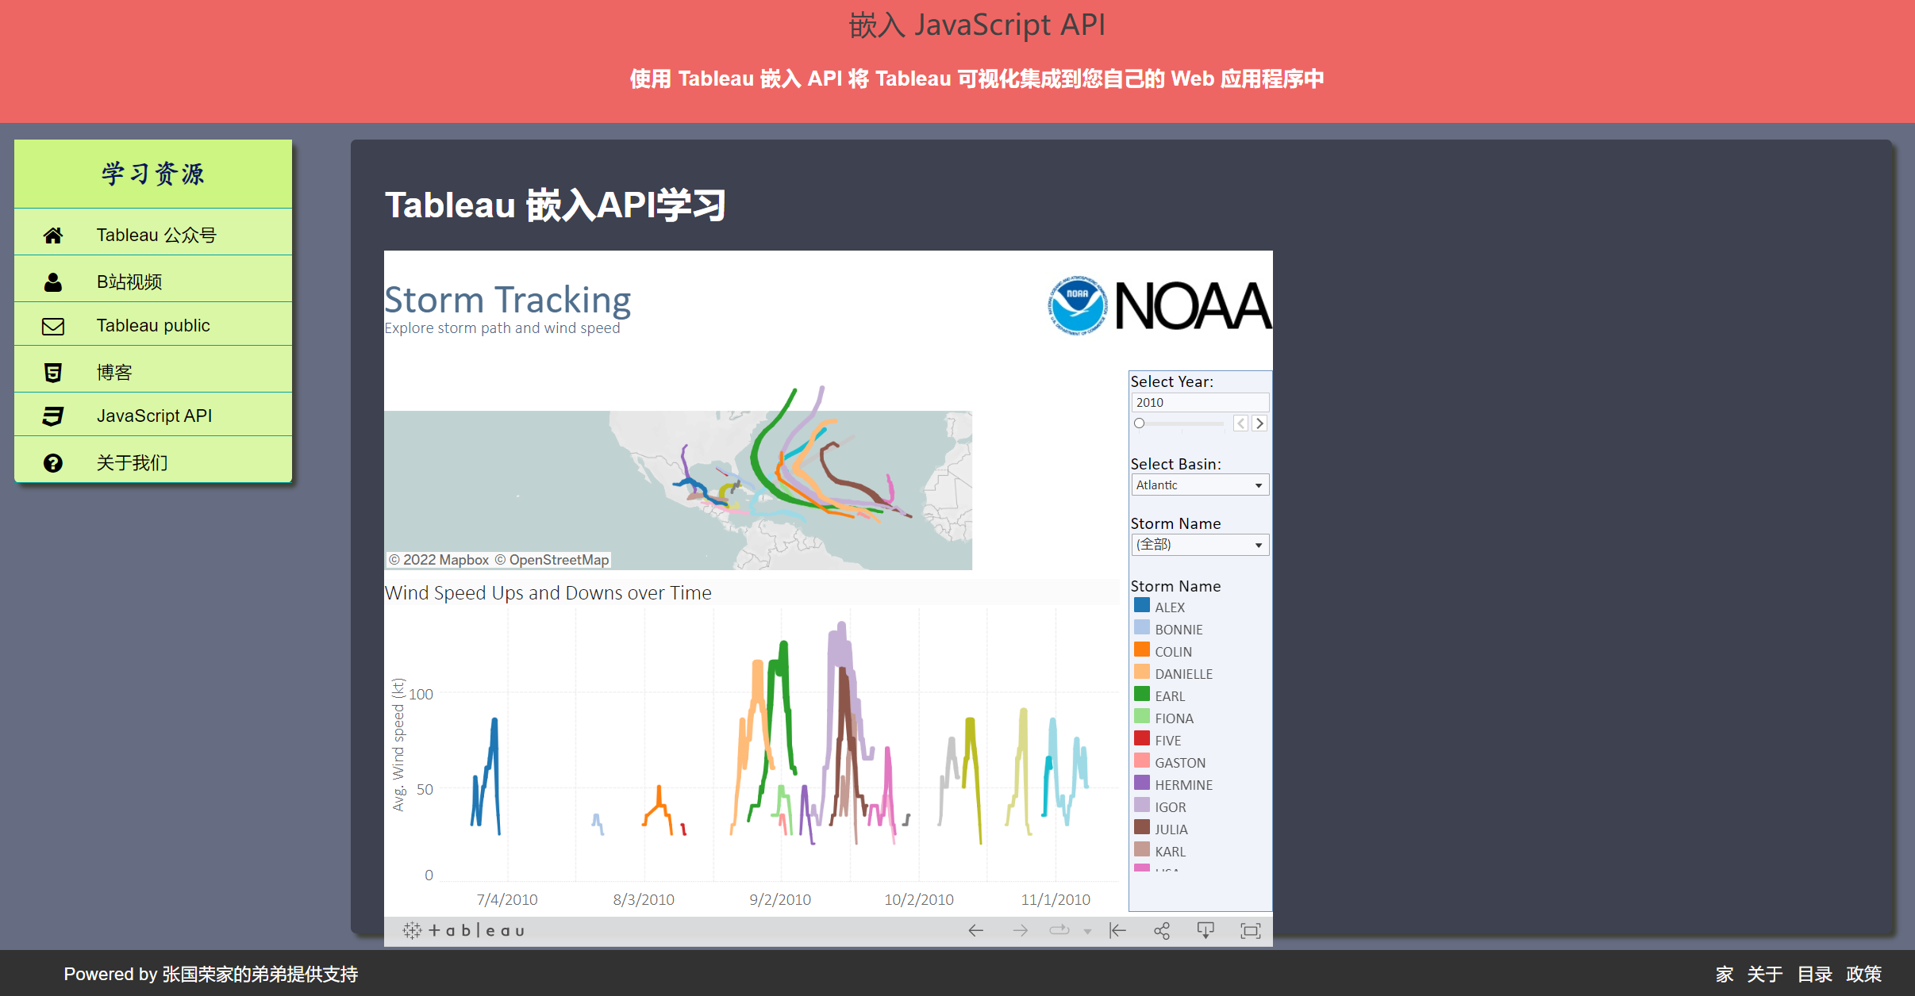Click the undo arrow in the Tableau toolbar

[975, 929]
